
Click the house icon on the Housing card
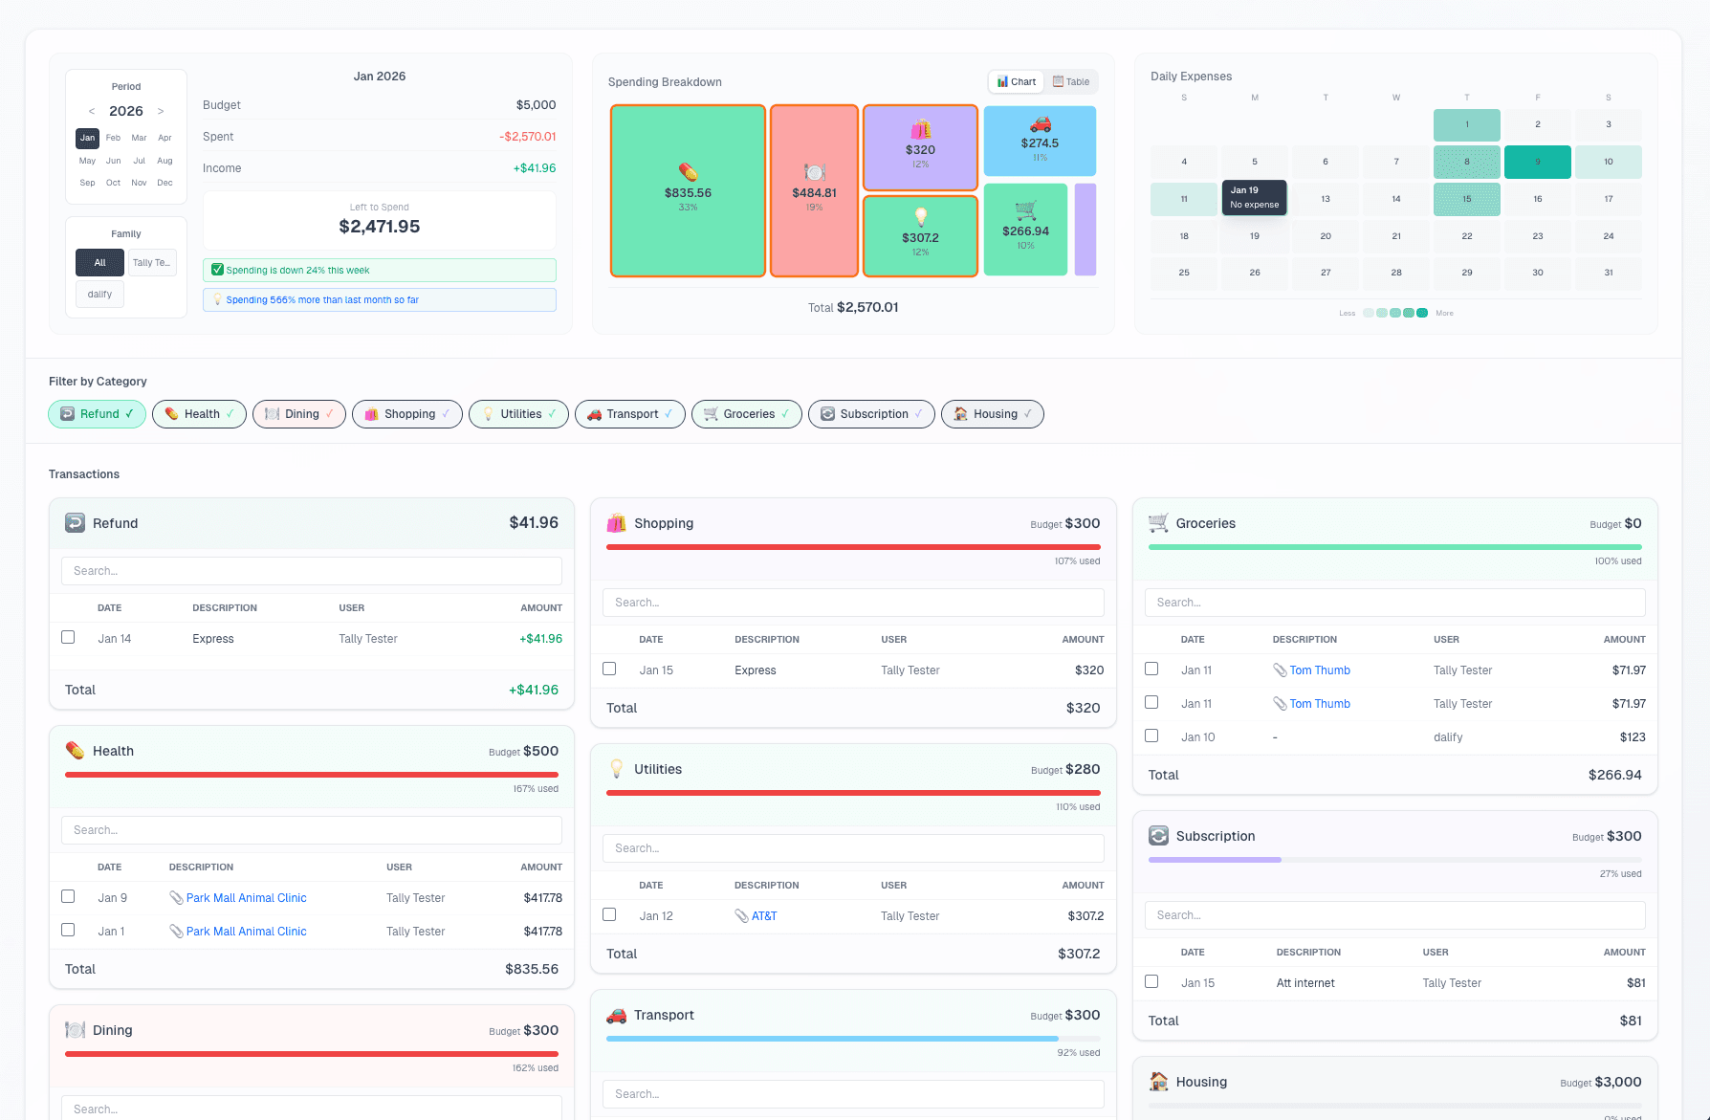pyautogui.click(x=1158, y=1081)
